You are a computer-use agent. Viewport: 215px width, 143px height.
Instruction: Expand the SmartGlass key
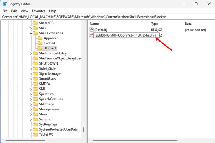[x=31, y=79]
